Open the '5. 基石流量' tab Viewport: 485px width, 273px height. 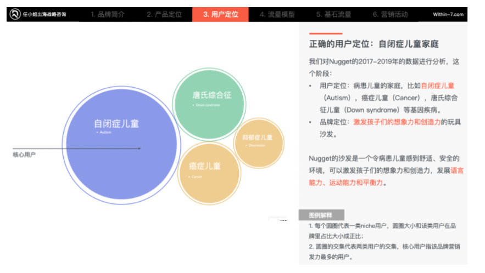pyautogui.click(x=333, y=14)
